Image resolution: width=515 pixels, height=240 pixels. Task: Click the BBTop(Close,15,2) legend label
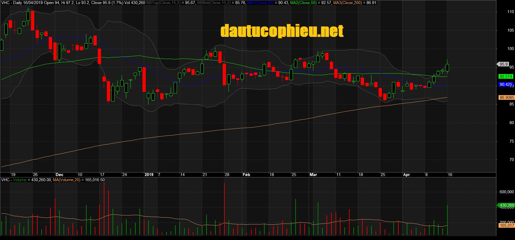(x=163, y=3)
